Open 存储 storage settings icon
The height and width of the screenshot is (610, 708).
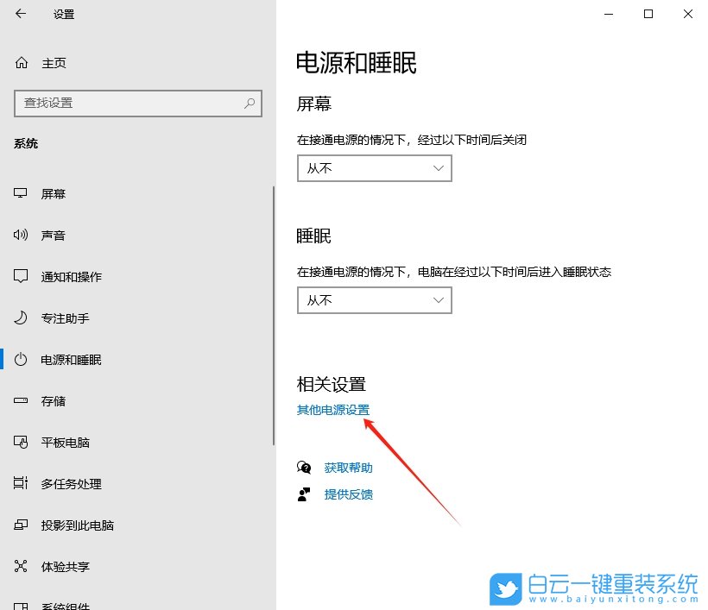coord(21,400)
